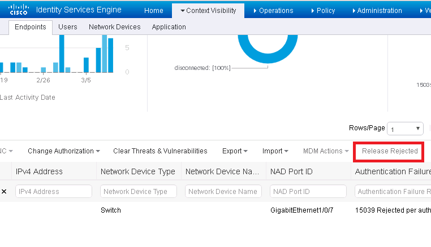
Task: Open the Policy menu
Action: [321, 11]
